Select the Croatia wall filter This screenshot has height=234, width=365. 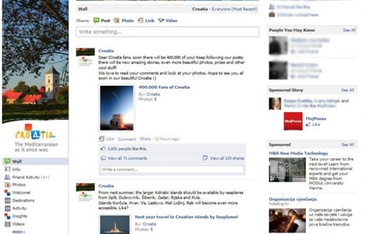(x=200, y=9)
